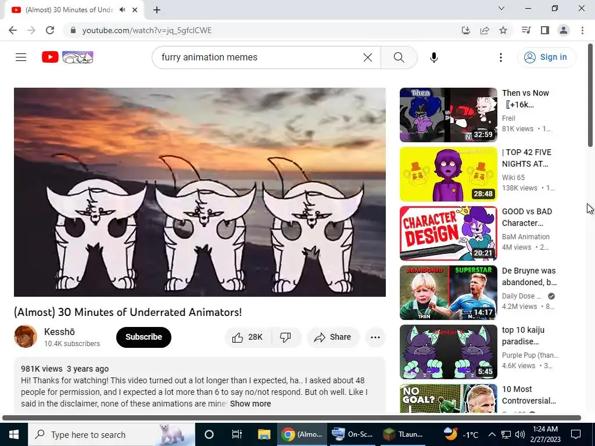
Task: Open Then vs Now video thumbnail
Action: pos(448,115)
